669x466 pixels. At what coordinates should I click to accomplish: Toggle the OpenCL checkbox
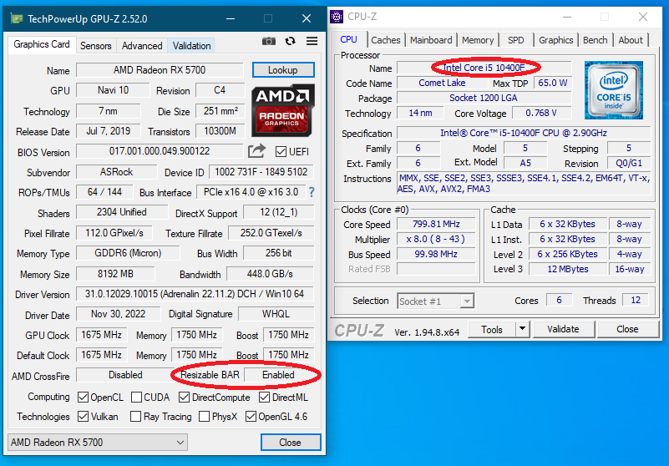83,398
